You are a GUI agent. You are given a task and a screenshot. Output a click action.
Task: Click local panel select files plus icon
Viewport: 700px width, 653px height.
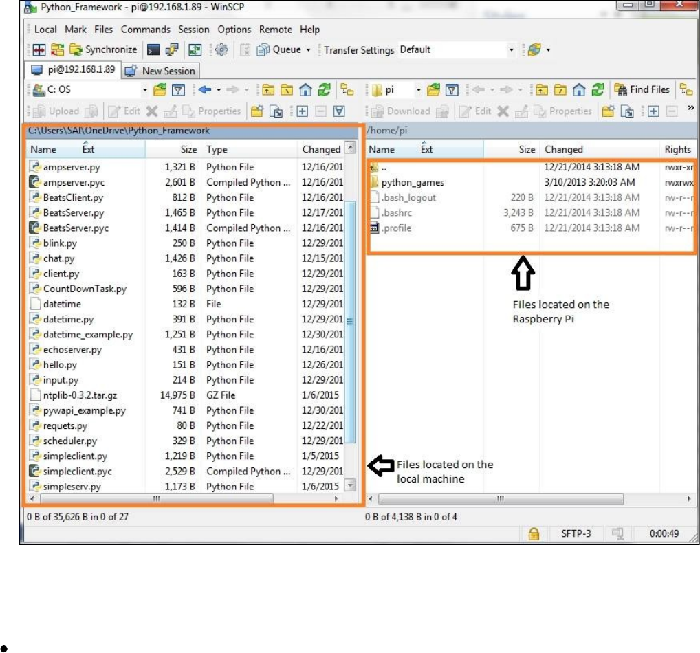(303, 111)
